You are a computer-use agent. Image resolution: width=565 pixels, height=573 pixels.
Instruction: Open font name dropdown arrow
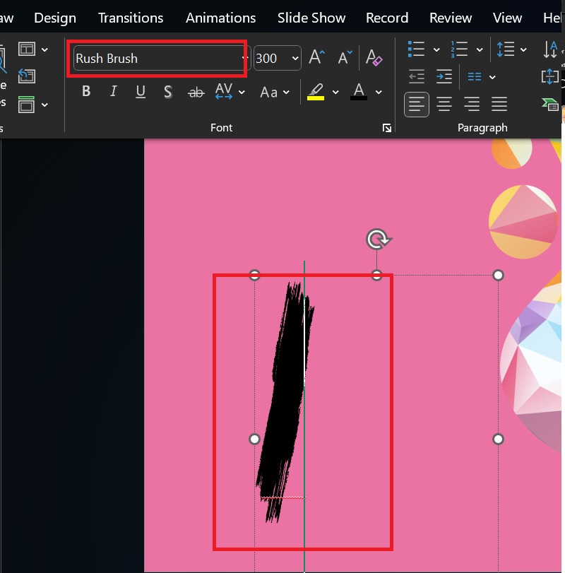pyautogui.click(x=244, y=58)
